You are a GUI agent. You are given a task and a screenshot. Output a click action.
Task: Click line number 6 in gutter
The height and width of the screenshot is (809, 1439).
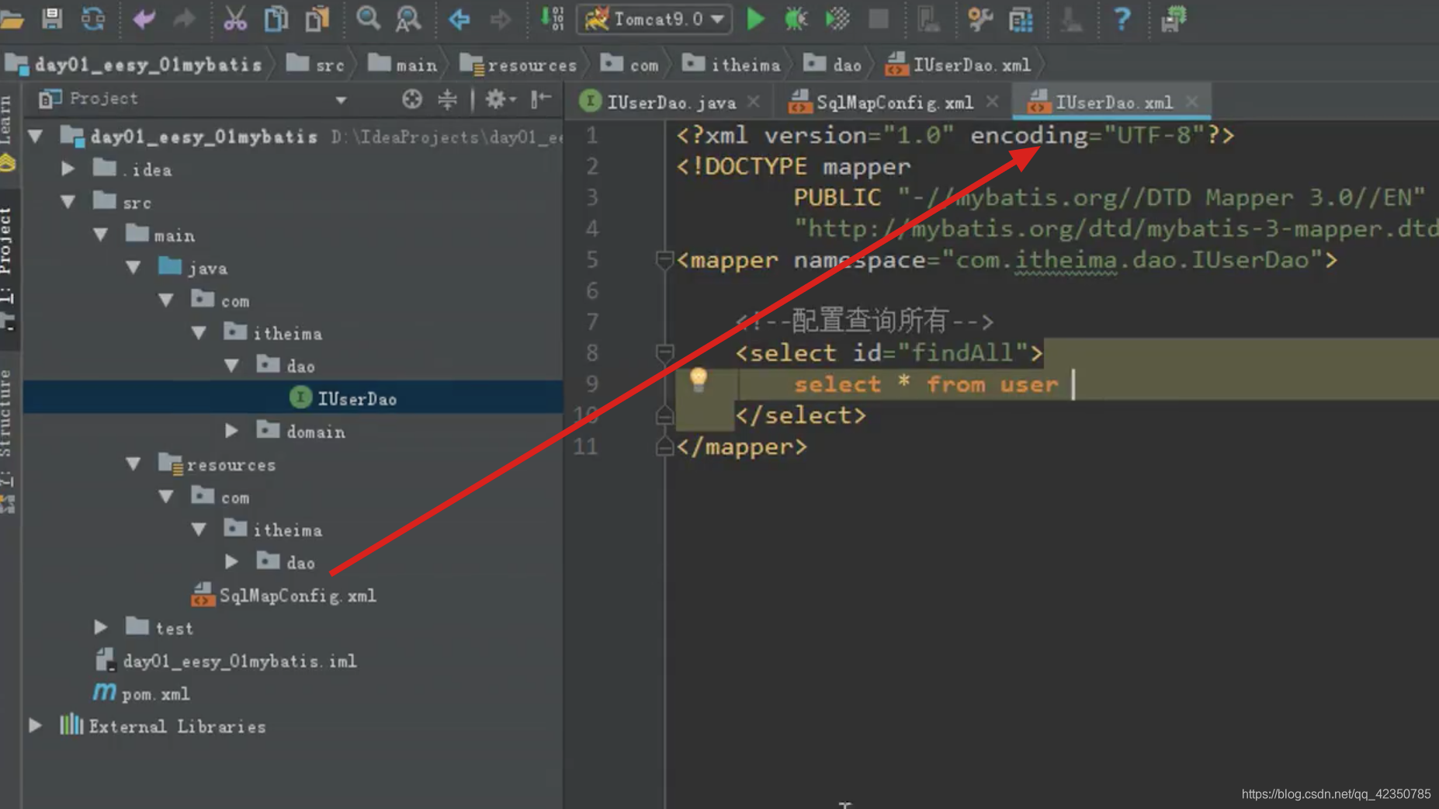[592, 291]
